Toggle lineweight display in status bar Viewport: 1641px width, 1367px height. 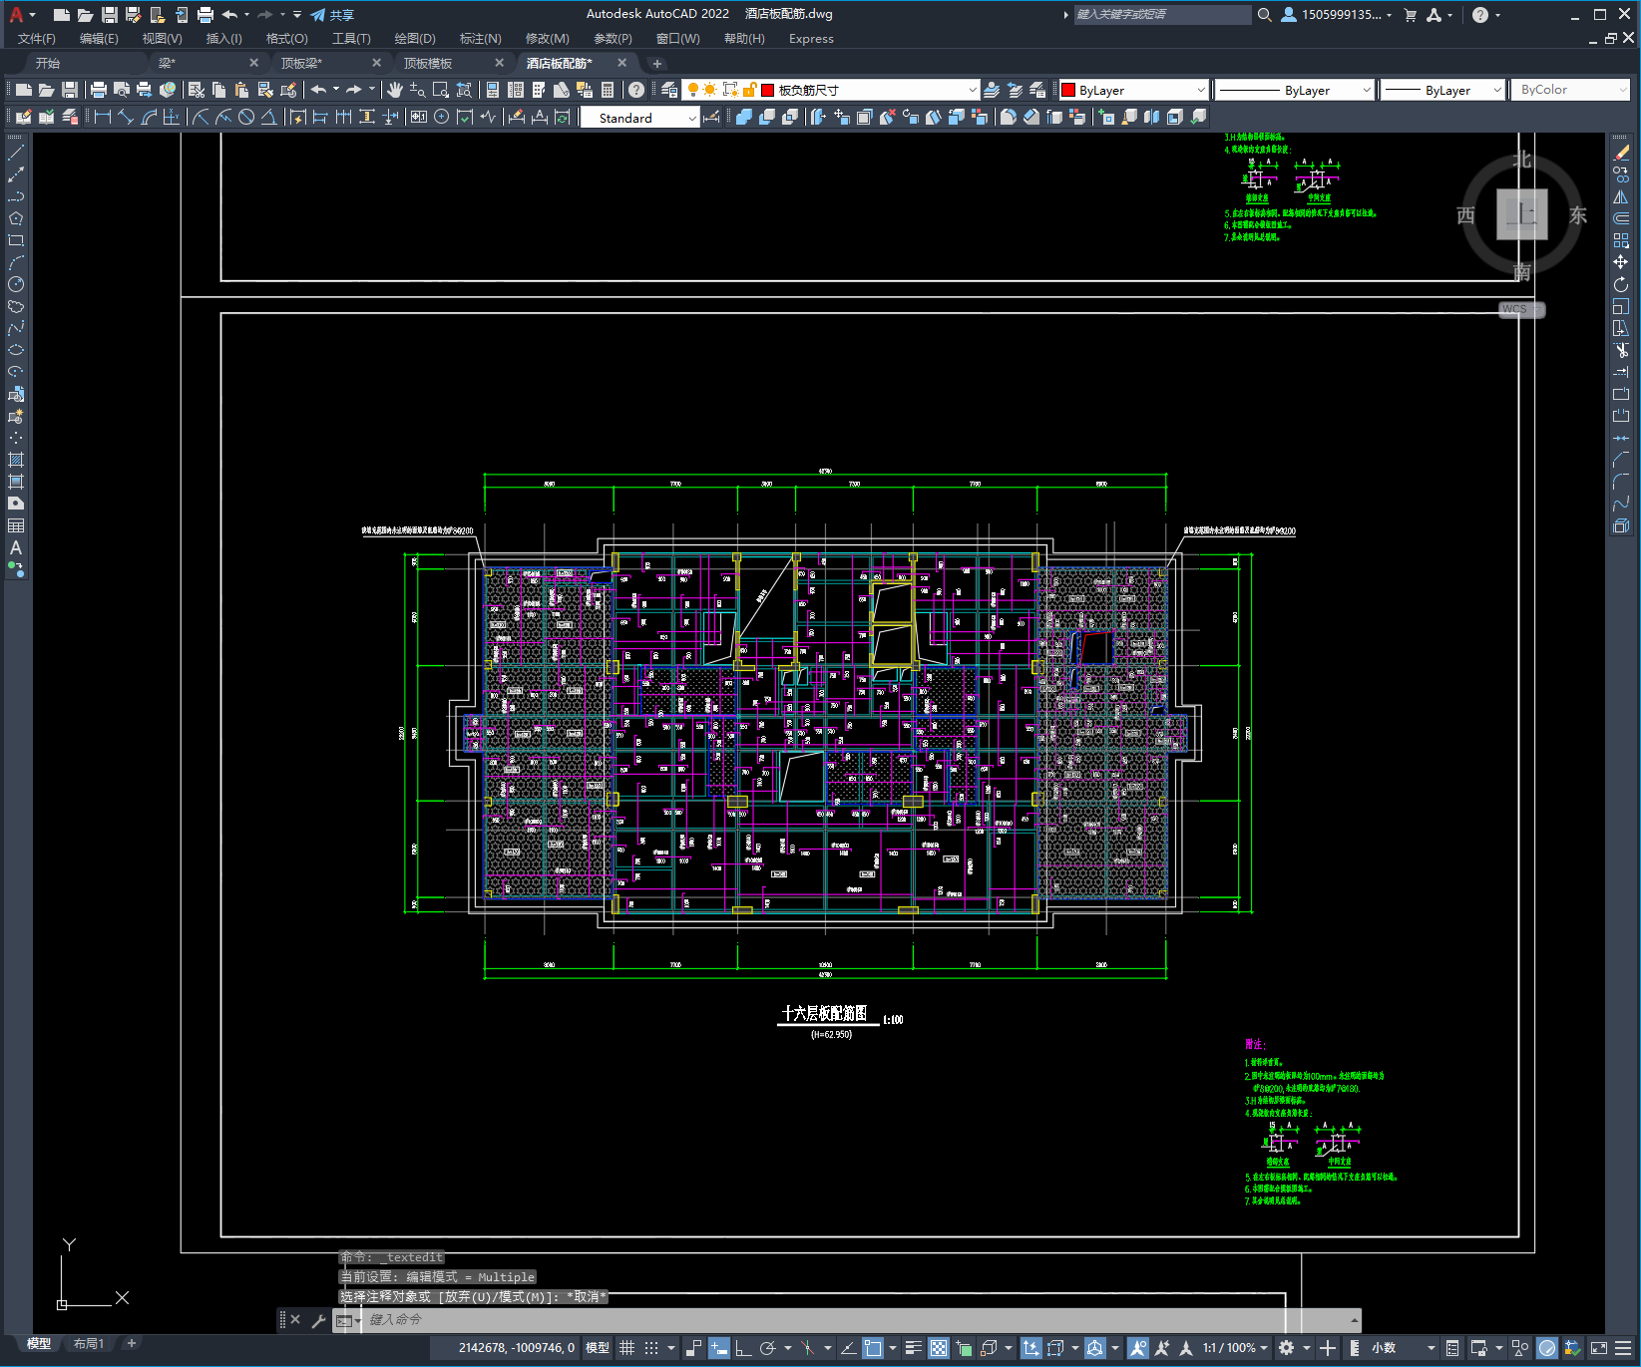(x=913, y=1348)
